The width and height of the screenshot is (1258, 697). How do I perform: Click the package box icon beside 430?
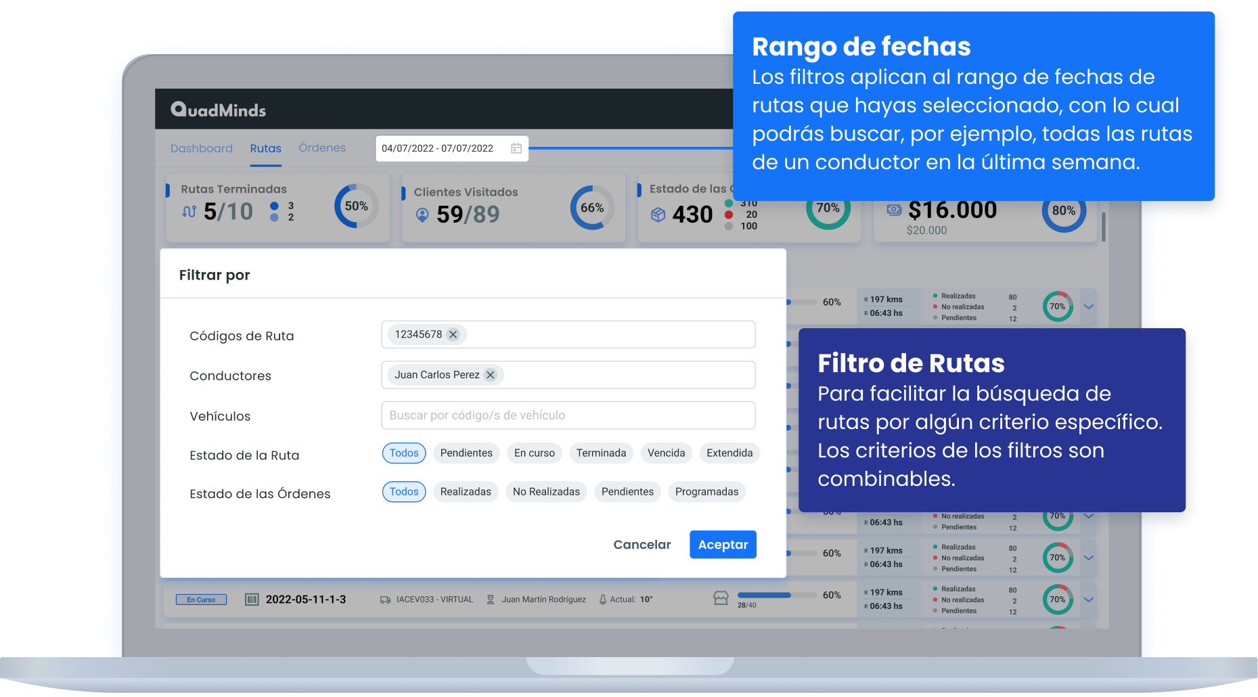point(658,215)
